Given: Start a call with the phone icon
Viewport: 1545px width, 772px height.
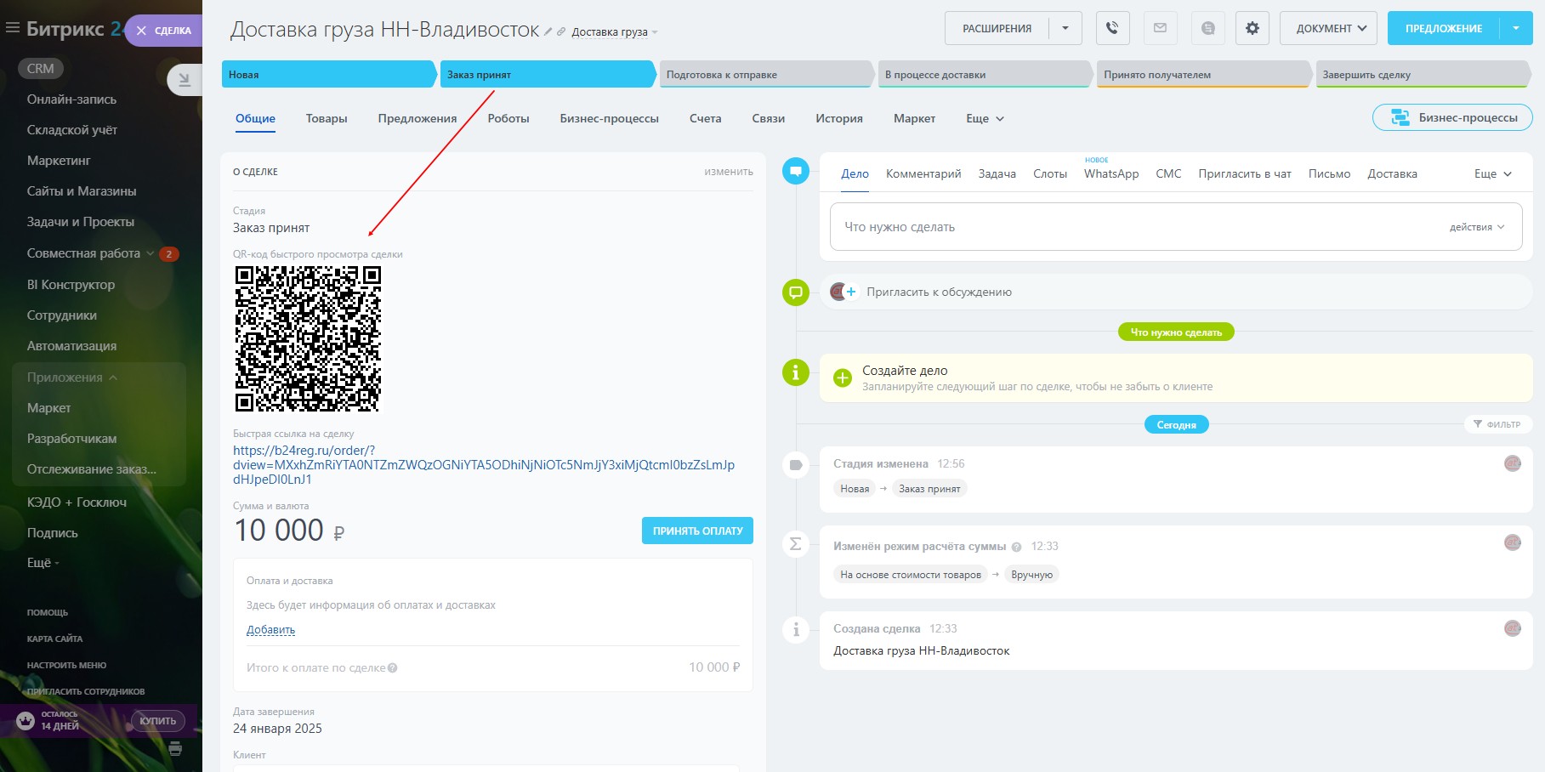Looking at the screenshot, I should [x=1112, y=28].
